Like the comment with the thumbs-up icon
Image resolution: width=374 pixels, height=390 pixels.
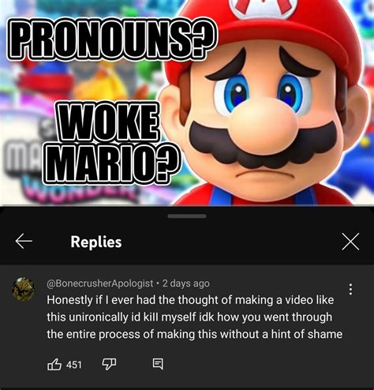click(54, 364)
